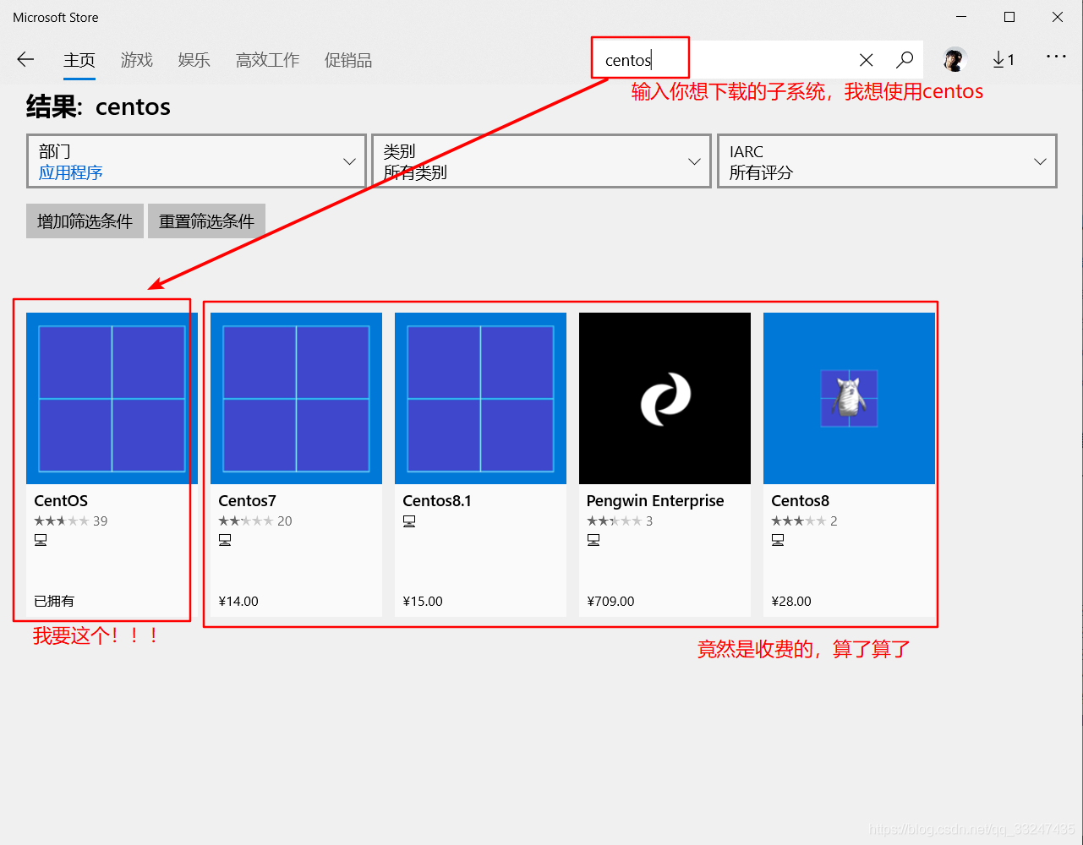This screenshot has width=1083, height=845.
Task: Click PC device icon under CentOS
Action: (41, 540)
